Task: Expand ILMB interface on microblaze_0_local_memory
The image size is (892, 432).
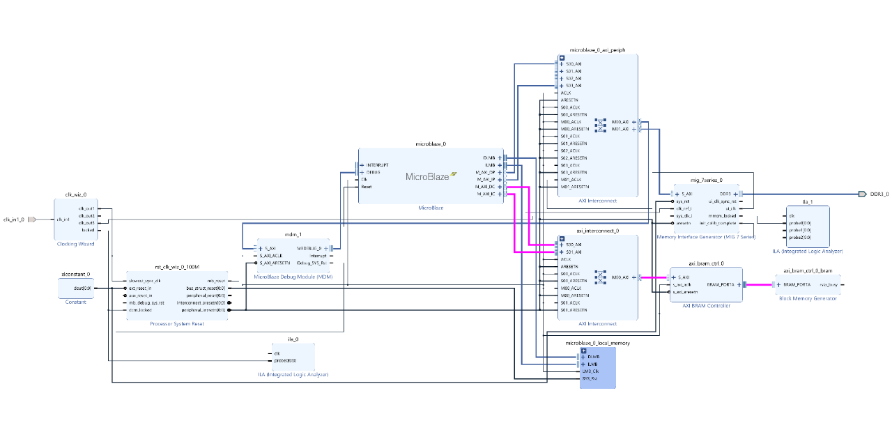Action: [x=583, y=364]
